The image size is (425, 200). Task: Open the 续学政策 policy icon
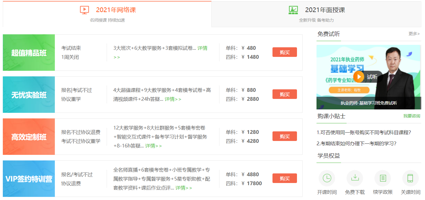tap(383, 178)
